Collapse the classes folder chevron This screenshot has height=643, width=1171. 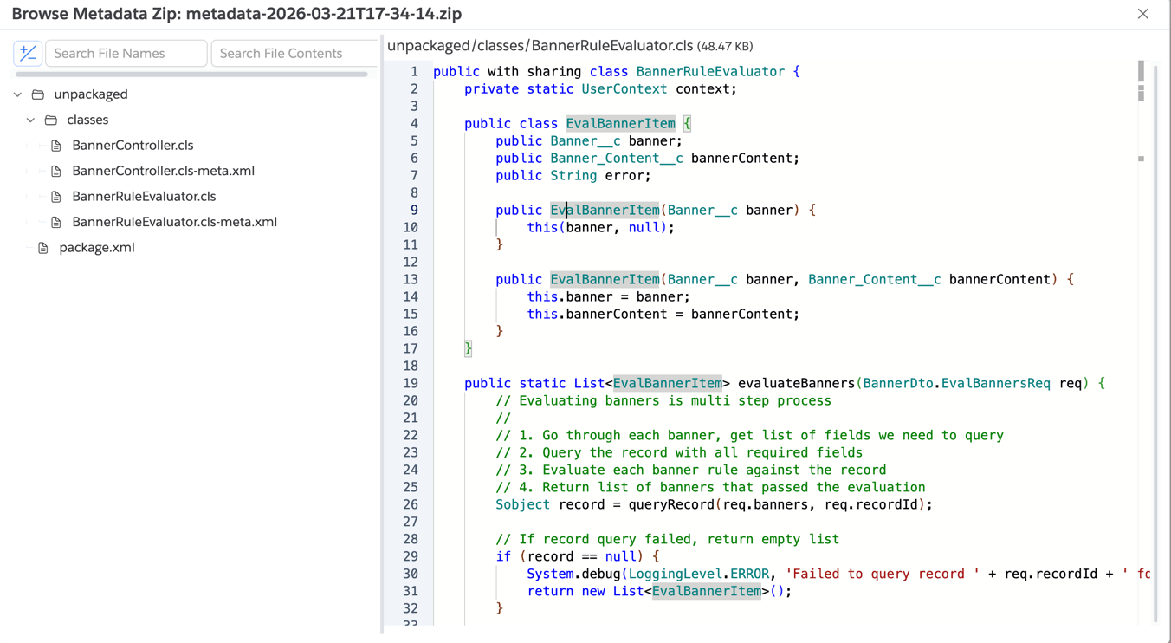point(31,120)
